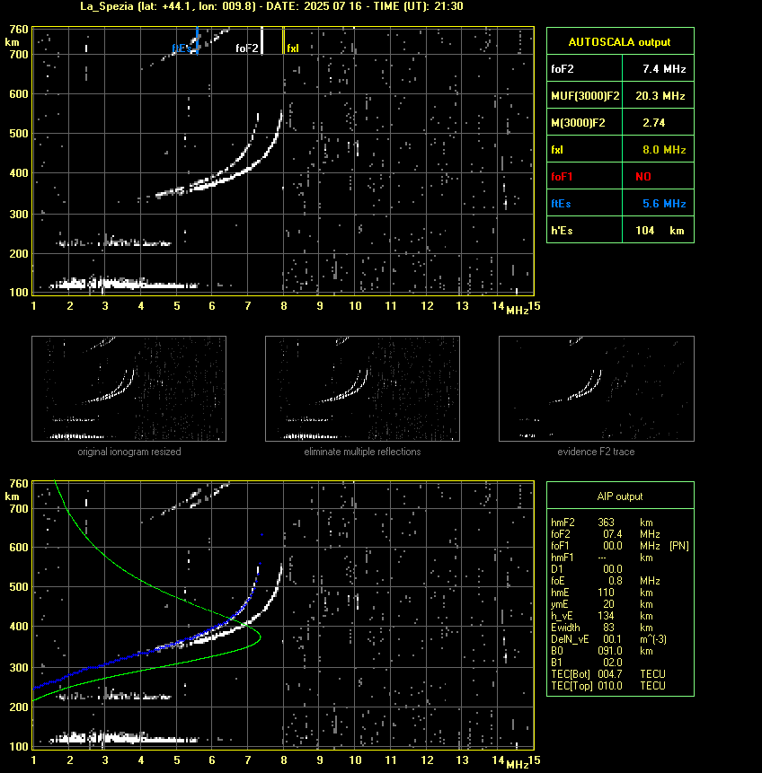
Task: Click the B0 row reading 091.0 km
Action: click(x=602, y=651)
